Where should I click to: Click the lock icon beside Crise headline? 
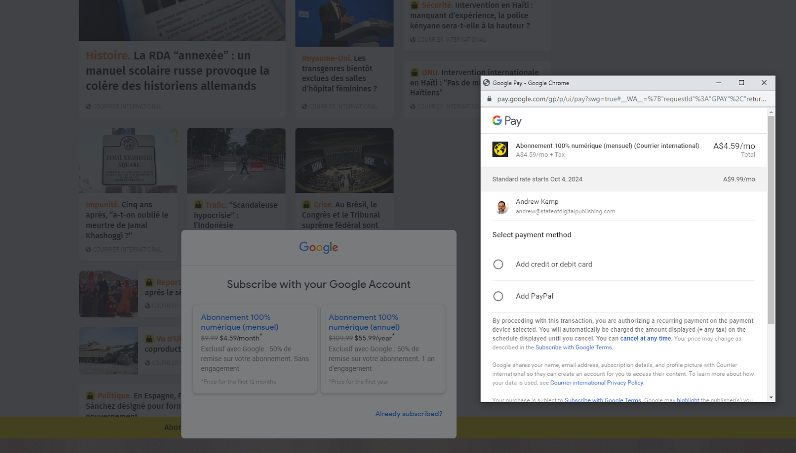pyautogui.click(x=306, y=204)
